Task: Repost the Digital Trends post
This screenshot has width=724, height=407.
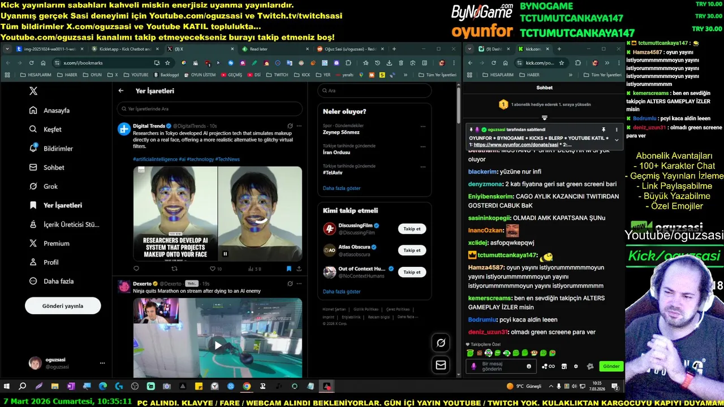Action: coord(174,269)
